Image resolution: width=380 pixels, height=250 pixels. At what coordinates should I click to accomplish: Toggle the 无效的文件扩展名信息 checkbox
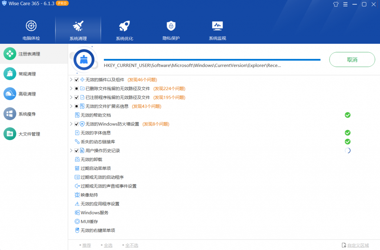coord(76,106)
